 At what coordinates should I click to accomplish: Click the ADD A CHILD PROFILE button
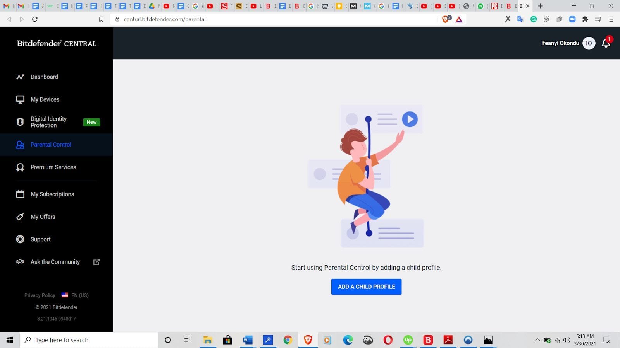[x=366, y=287]
